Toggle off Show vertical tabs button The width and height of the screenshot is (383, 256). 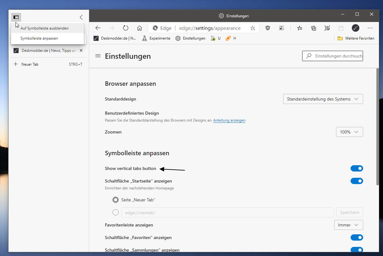357,169
